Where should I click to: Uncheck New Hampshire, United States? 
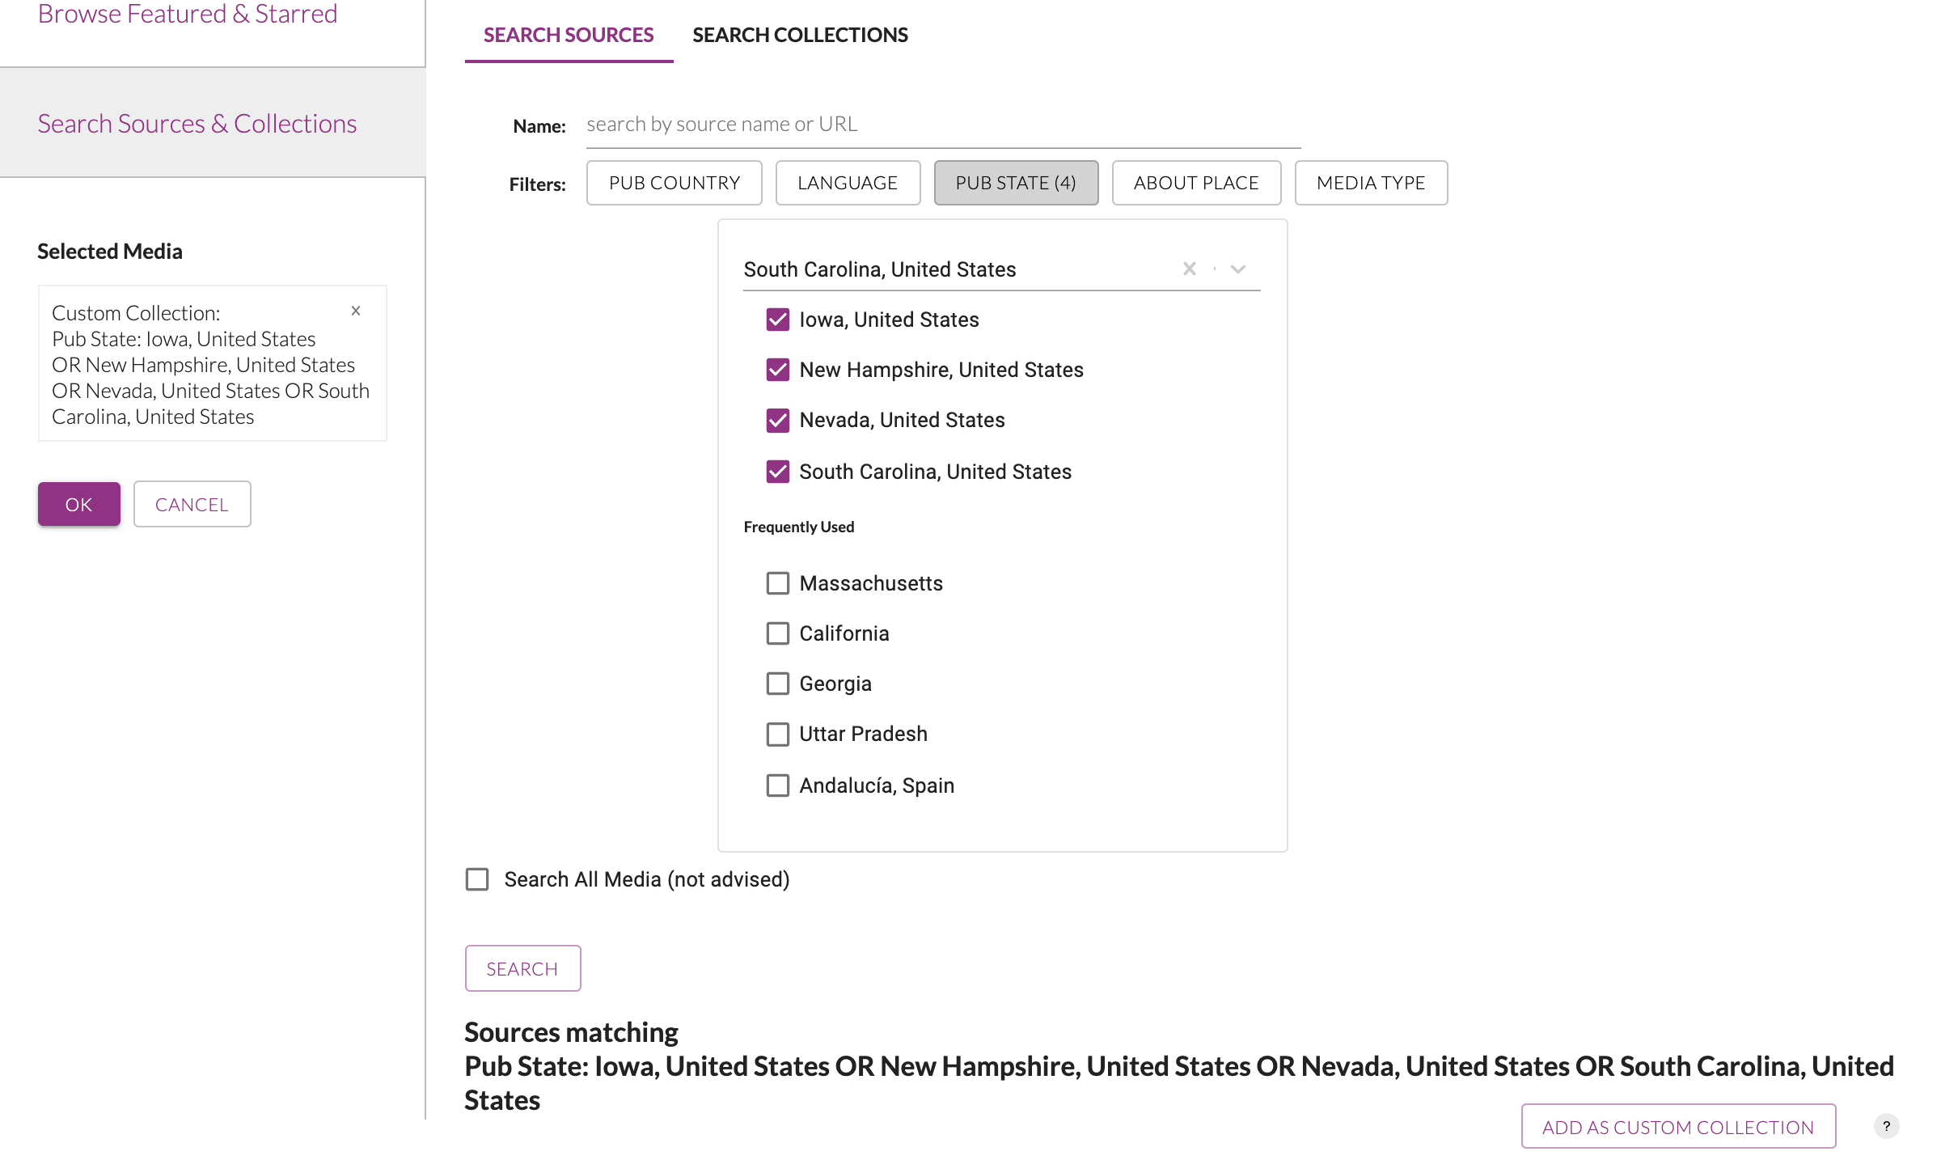coord(777,370)
